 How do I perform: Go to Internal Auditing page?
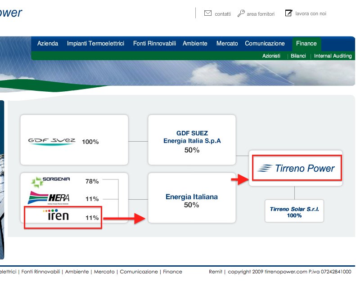(333, 56)
